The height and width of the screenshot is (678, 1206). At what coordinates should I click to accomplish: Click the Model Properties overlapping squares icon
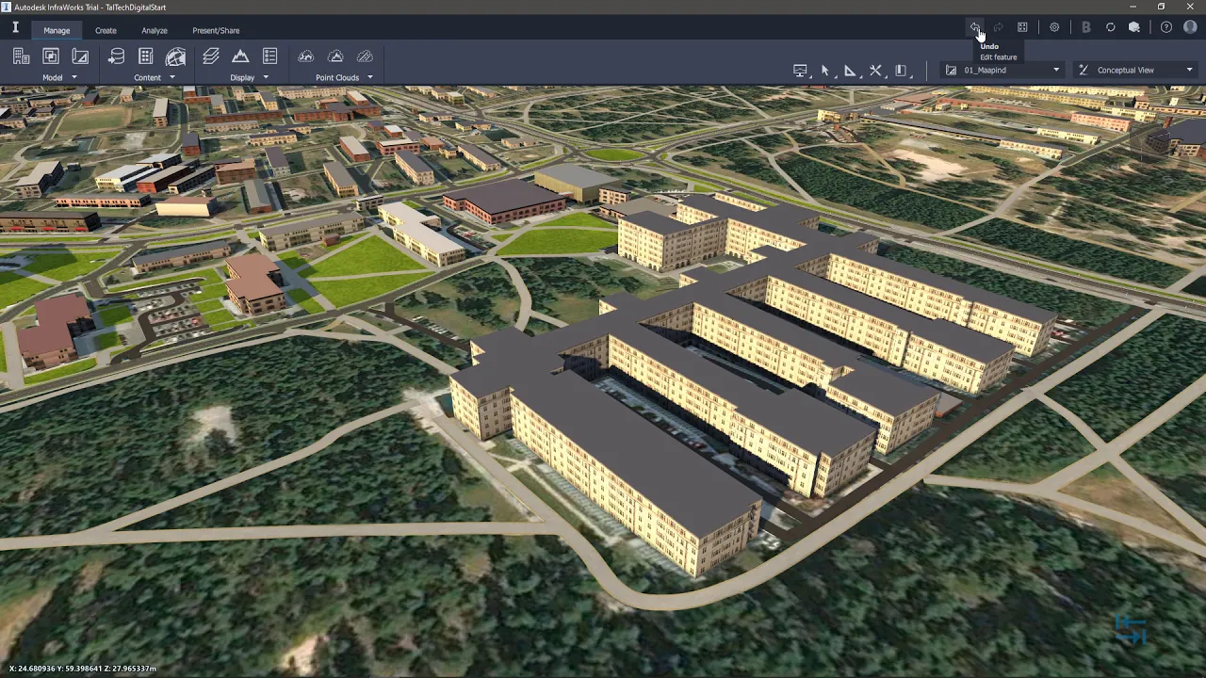tap(51, 56)
